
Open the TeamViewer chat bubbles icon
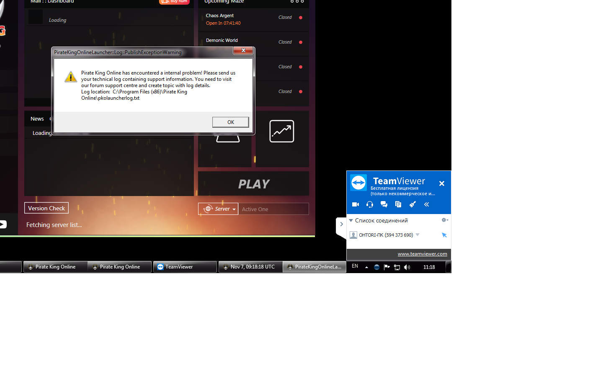point(384,204)
